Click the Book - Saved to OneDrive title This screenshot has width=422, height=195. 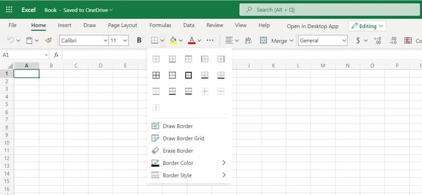click(78, 10)
